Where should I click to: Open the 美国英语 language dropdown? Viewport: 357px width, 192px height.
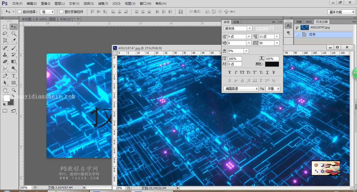(x=241, y=89)
